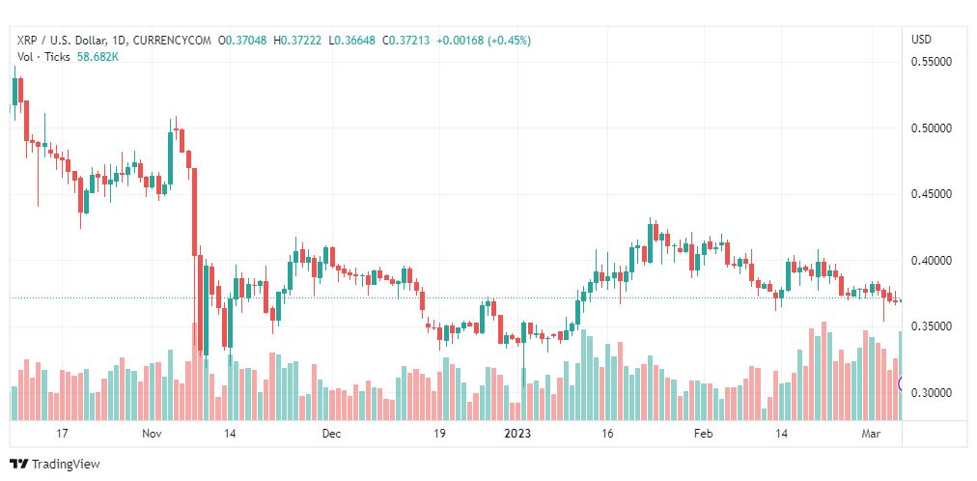The width and height of the screenshot is (977, 481).
Task: Click the 0.55000 price axis label
Action: click(x=931, y=62)
